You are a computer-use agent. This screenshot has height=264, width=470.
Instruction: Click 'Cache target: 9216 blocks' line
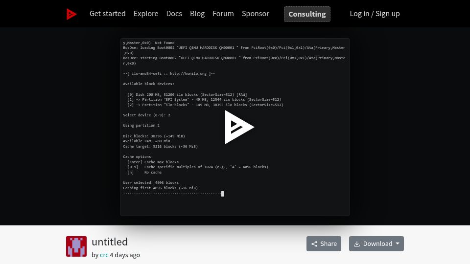[161, 146]
